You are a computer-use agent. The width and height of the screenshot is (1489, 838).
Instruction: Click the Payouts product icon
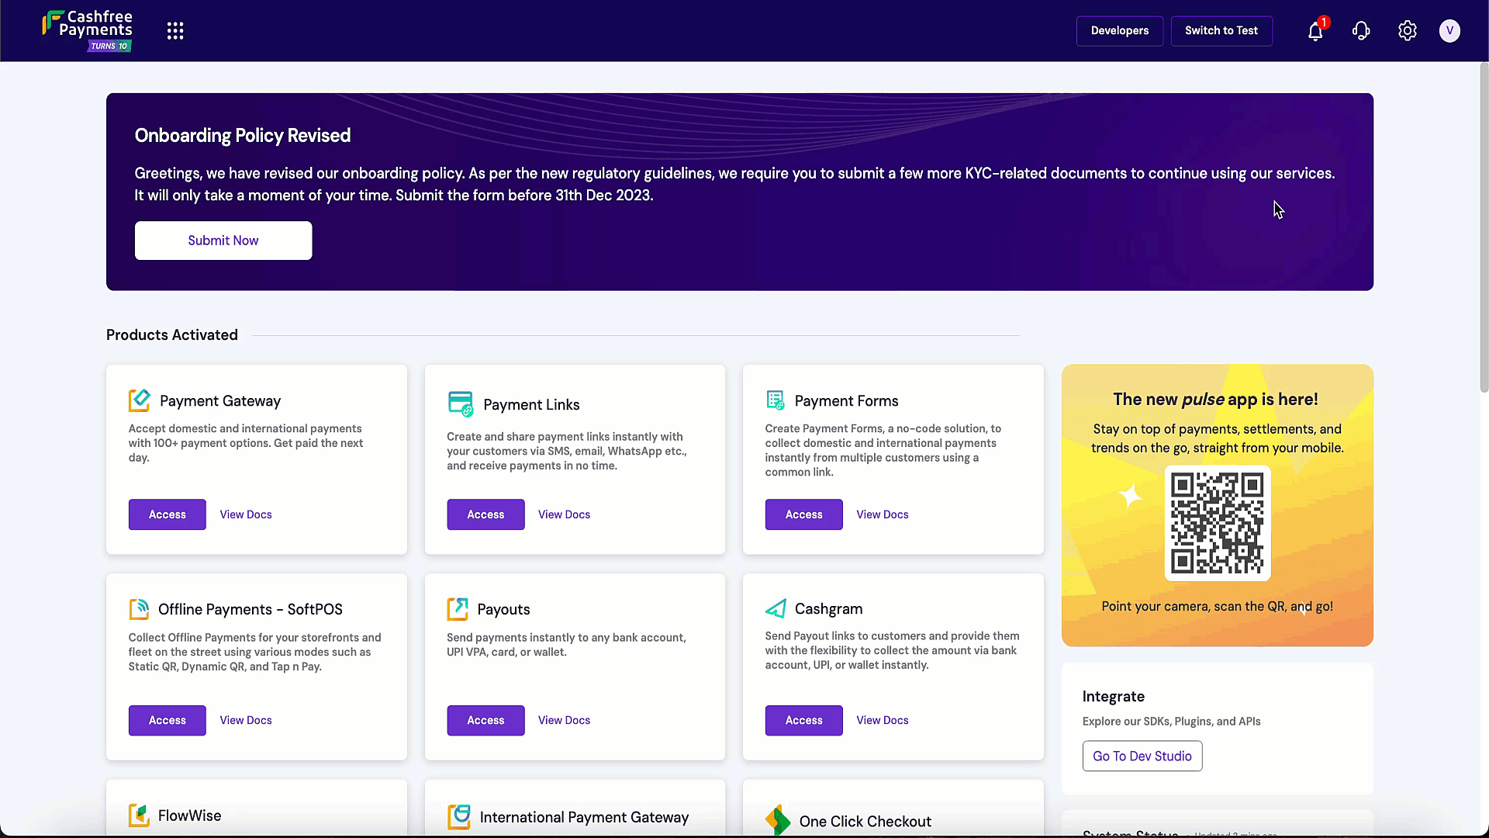458,609
